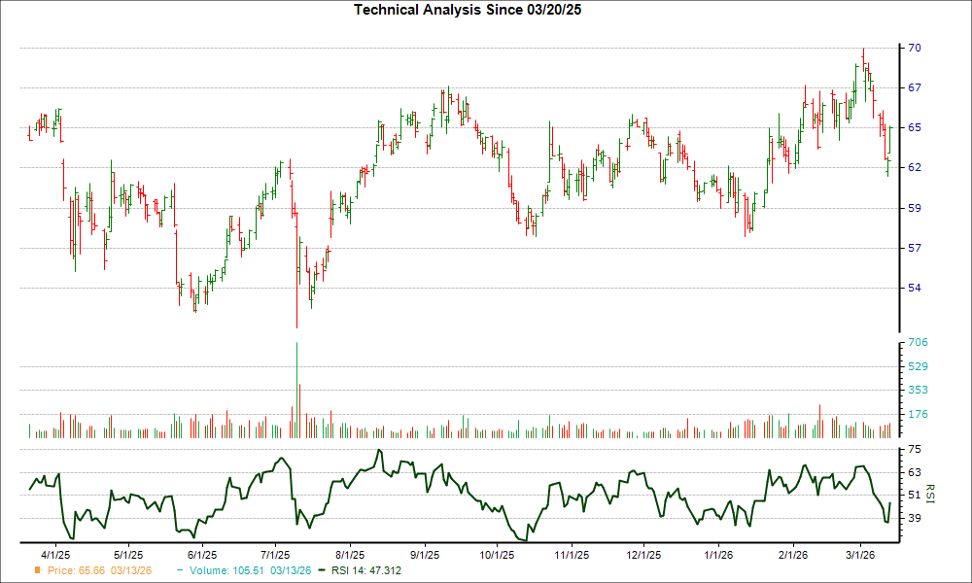972x583 pixels.
Task: Click the tallest volume spike bar in July
Action: click(296, 391)
